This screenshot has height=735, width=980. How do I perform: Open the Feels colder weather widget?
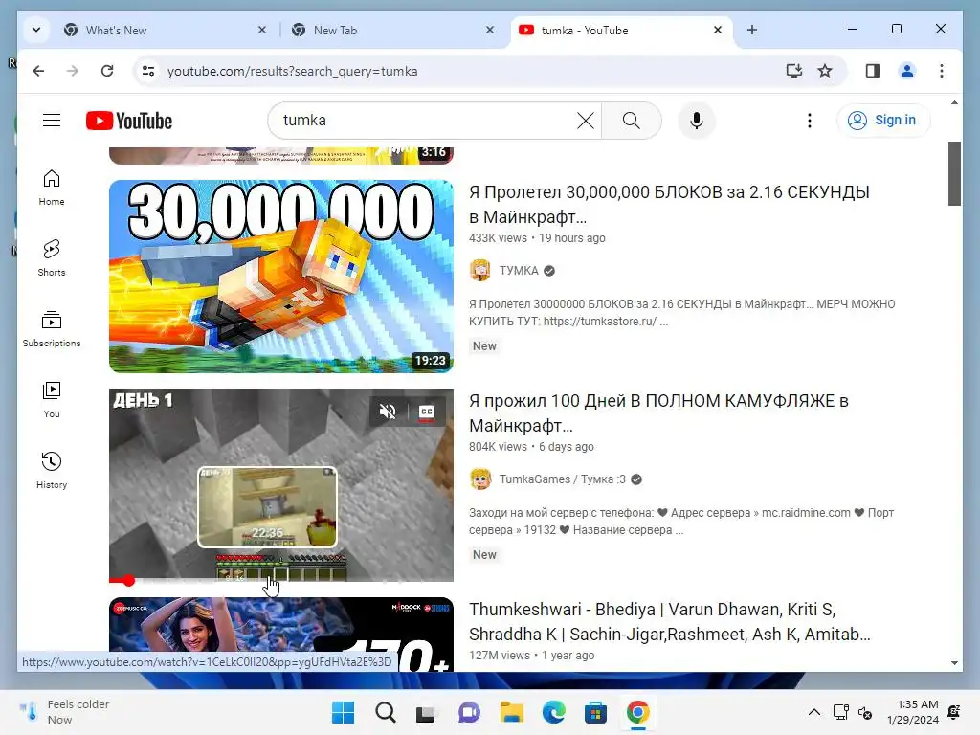[65, 712]
